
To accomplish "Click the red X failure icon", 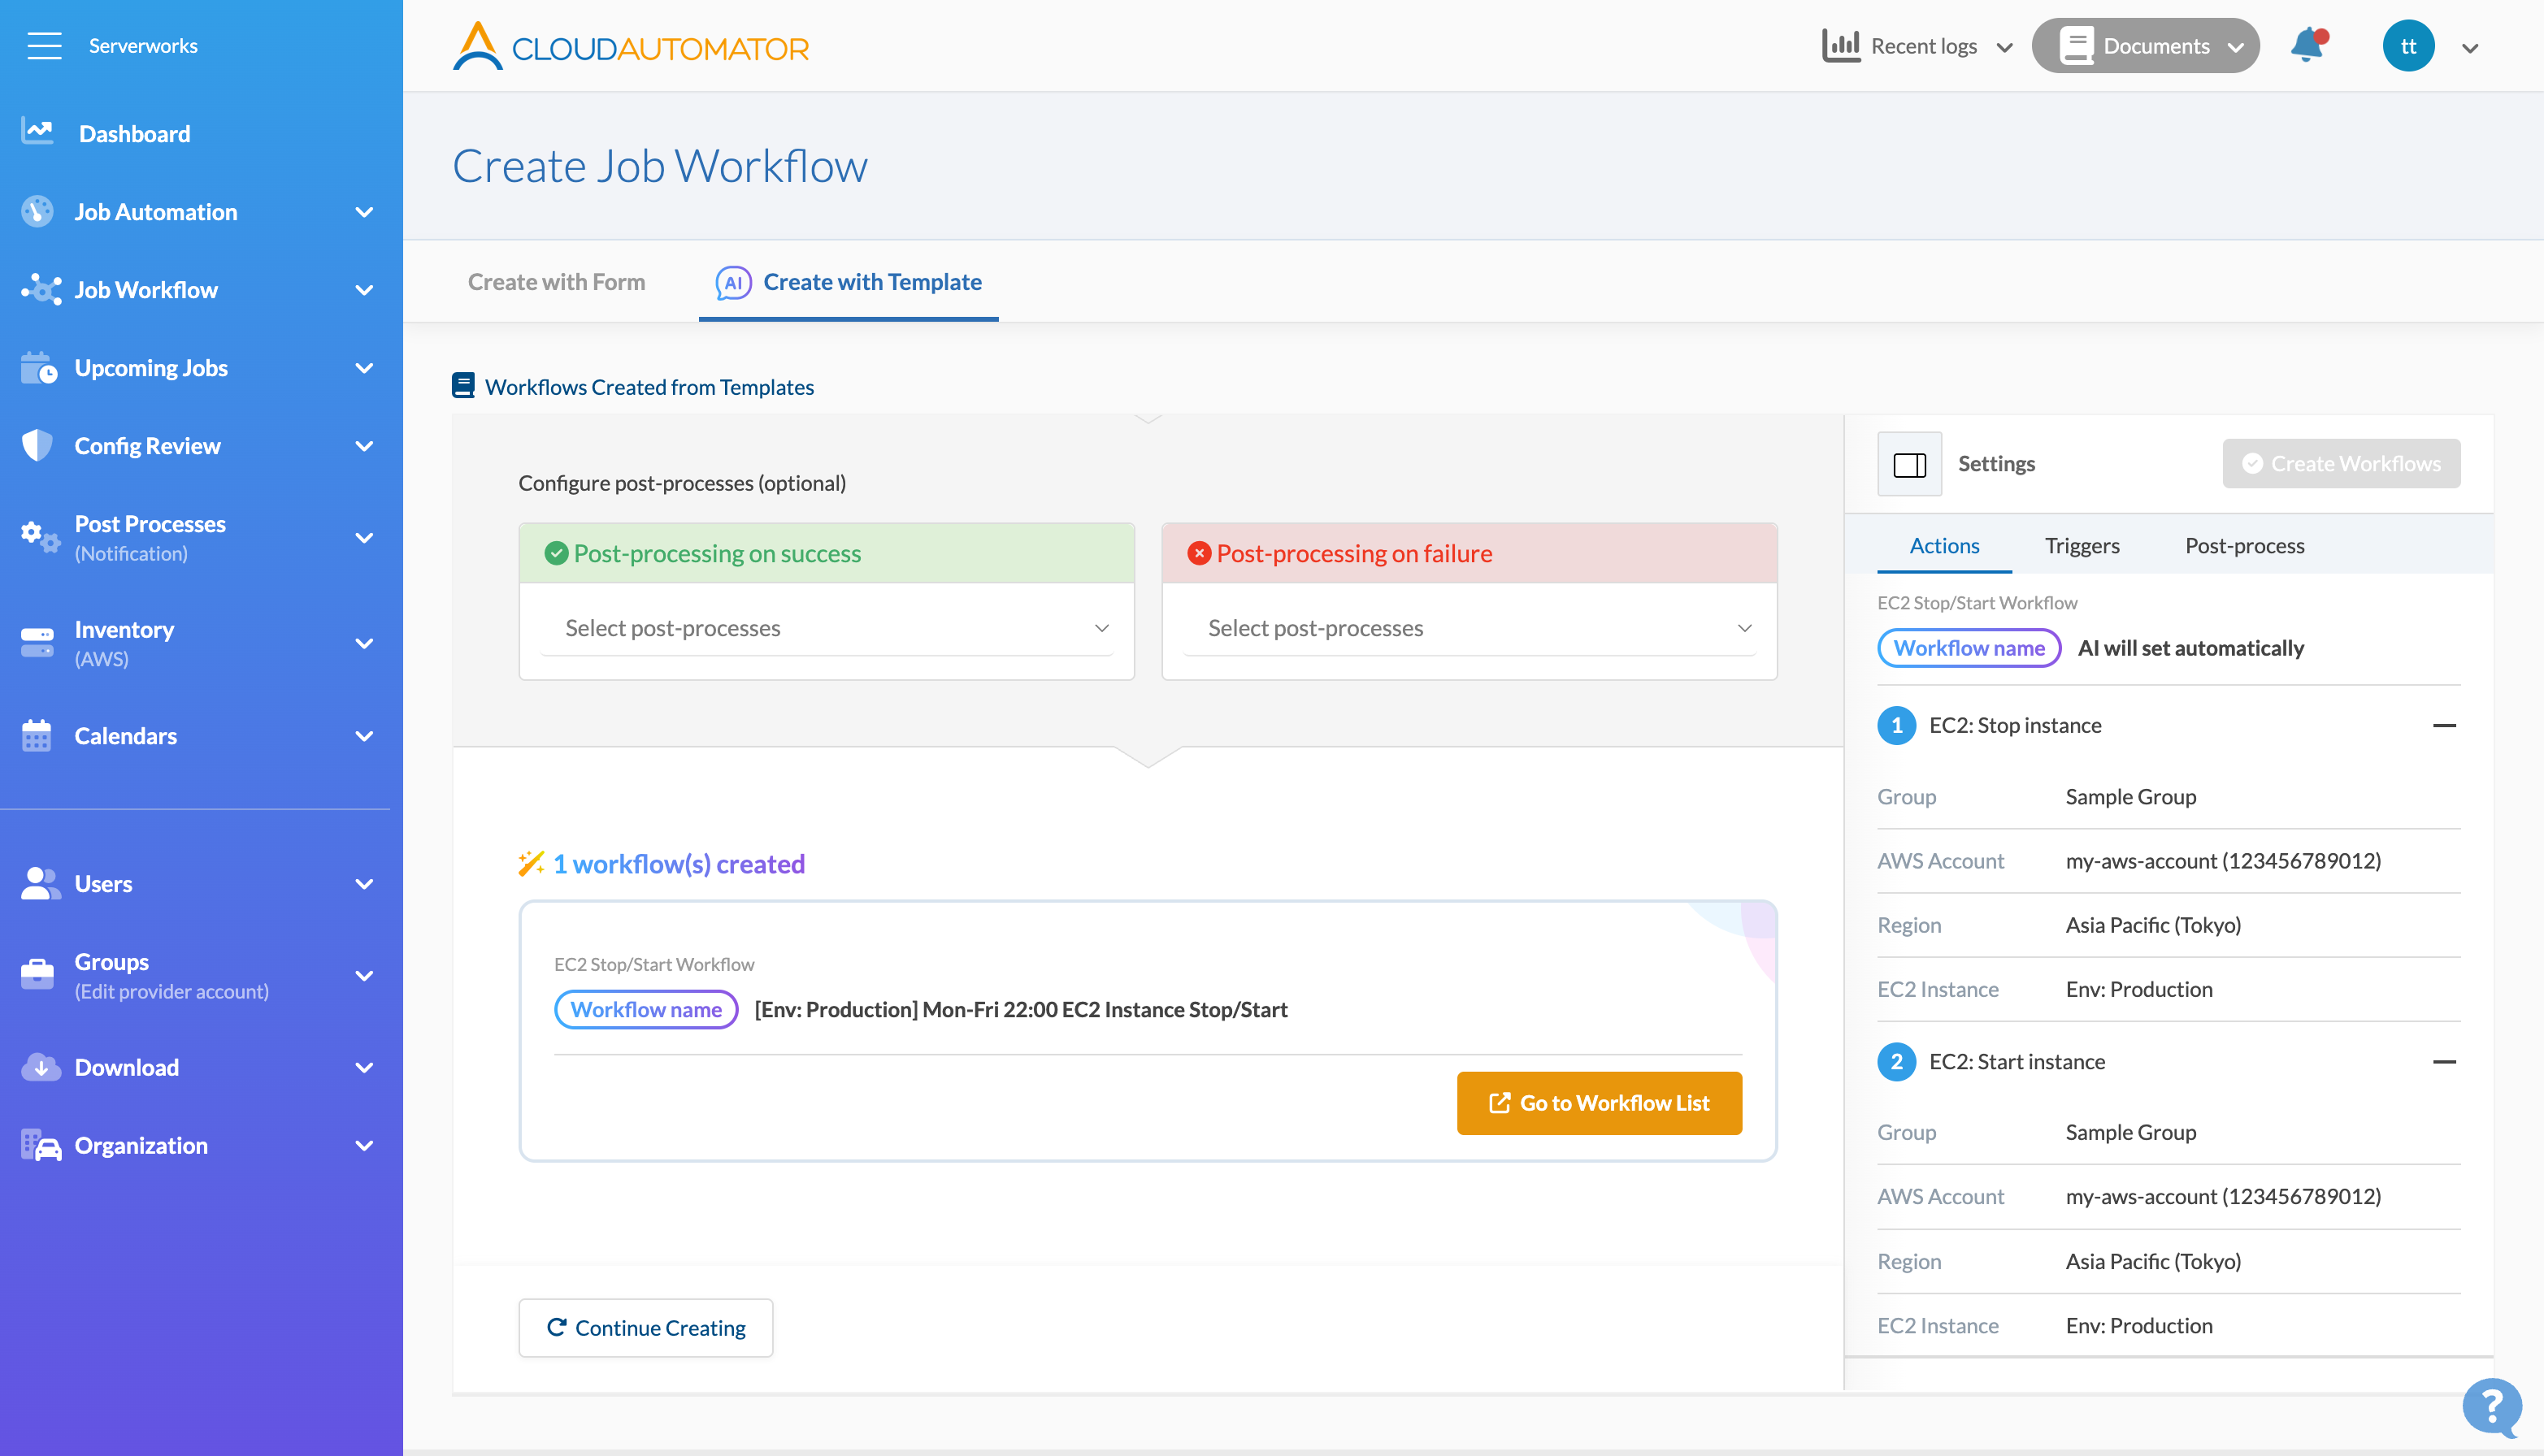I will pyautogui.click(x=1199, y=553).
